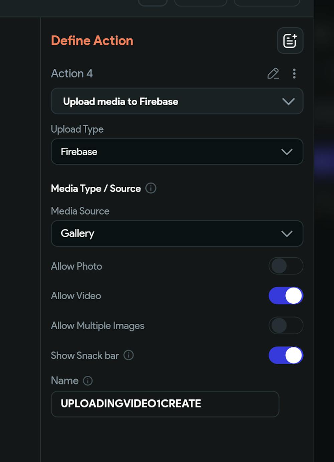Expand the Upload Type Firebase dropdown
334x462 pixels.
(177, 152)
